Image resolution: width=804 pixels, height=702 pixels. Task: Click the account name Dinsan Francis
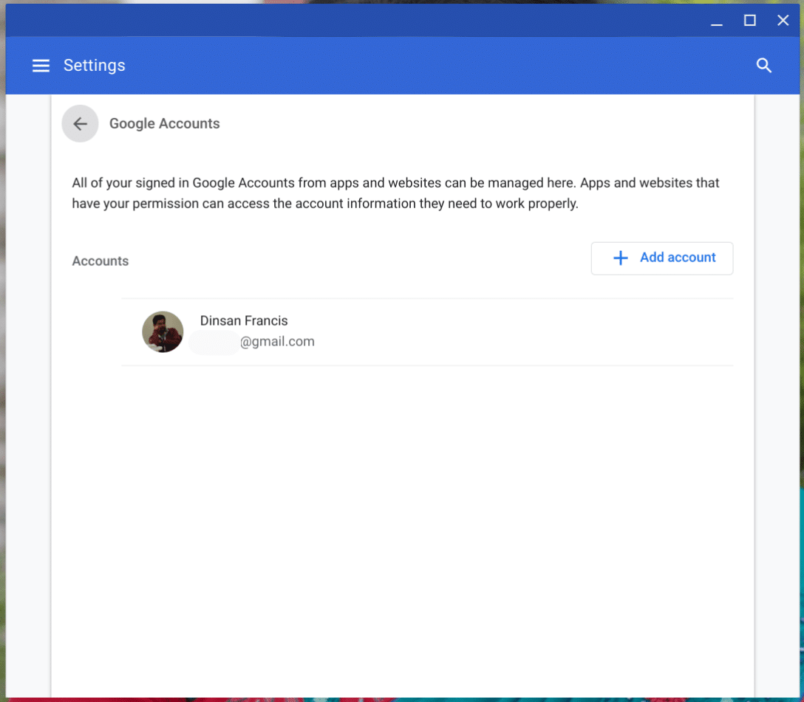[243, 320]
